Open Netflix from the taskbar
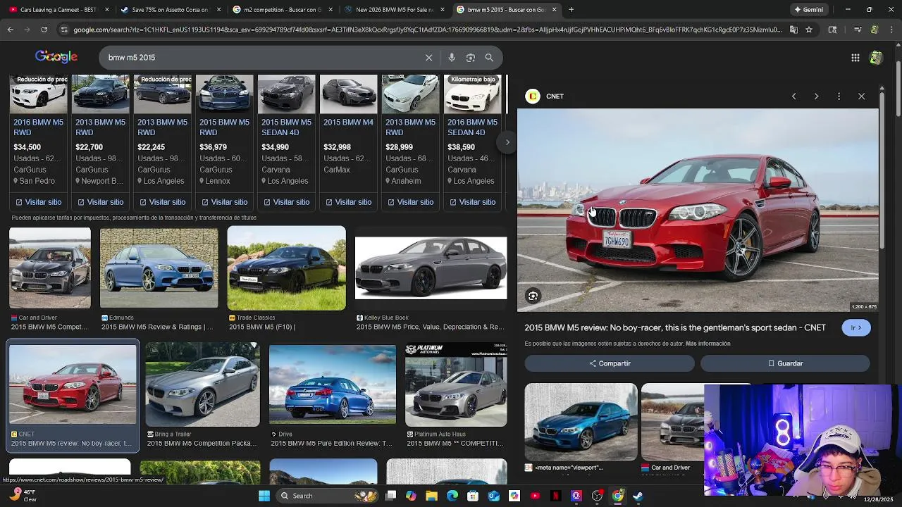This screenshot has width=902, height=507. pyautogui.click(x=555, y=496)
